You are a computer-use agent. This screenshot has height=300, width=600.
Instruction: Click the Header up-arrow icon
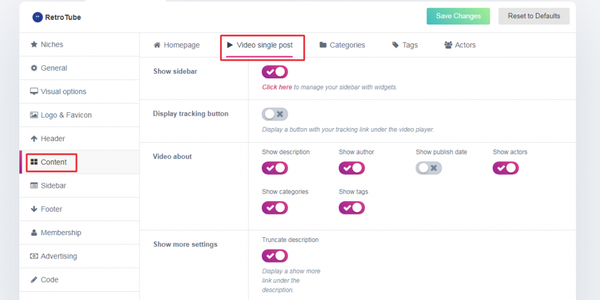34,139
